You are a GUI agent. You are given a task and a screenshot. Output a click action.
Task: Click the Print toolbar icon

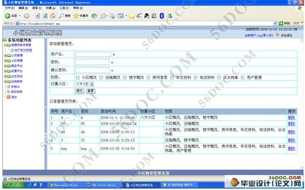[x=112, y=16]
